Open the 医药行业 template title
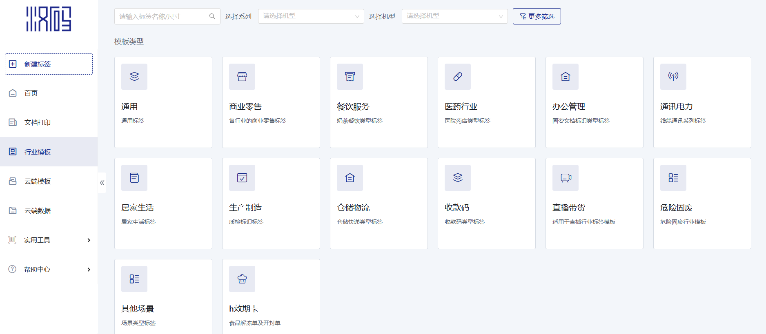The image size is (766, 334). (x=461, y=106)
